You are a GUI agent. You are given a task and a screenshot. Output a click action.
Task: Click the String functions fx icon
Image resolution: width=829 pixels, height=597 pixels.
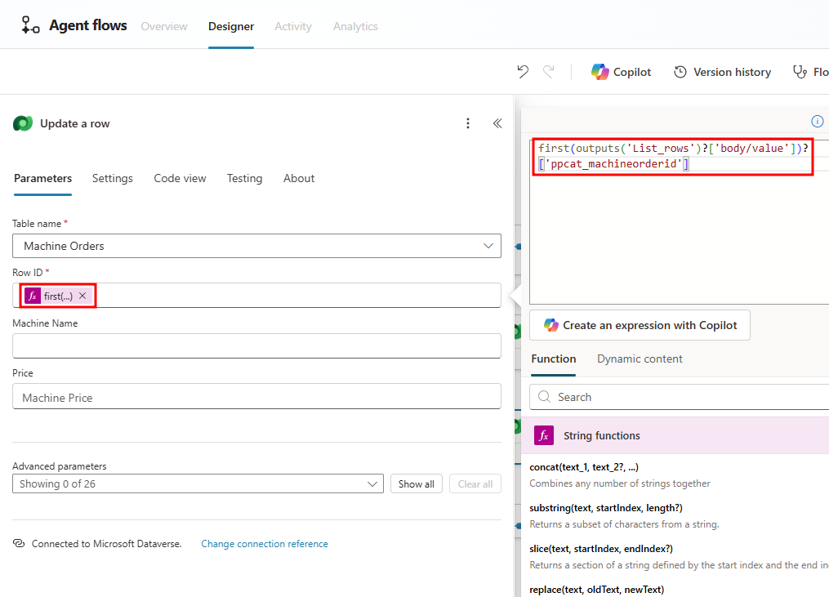click(x=543, y=435)
